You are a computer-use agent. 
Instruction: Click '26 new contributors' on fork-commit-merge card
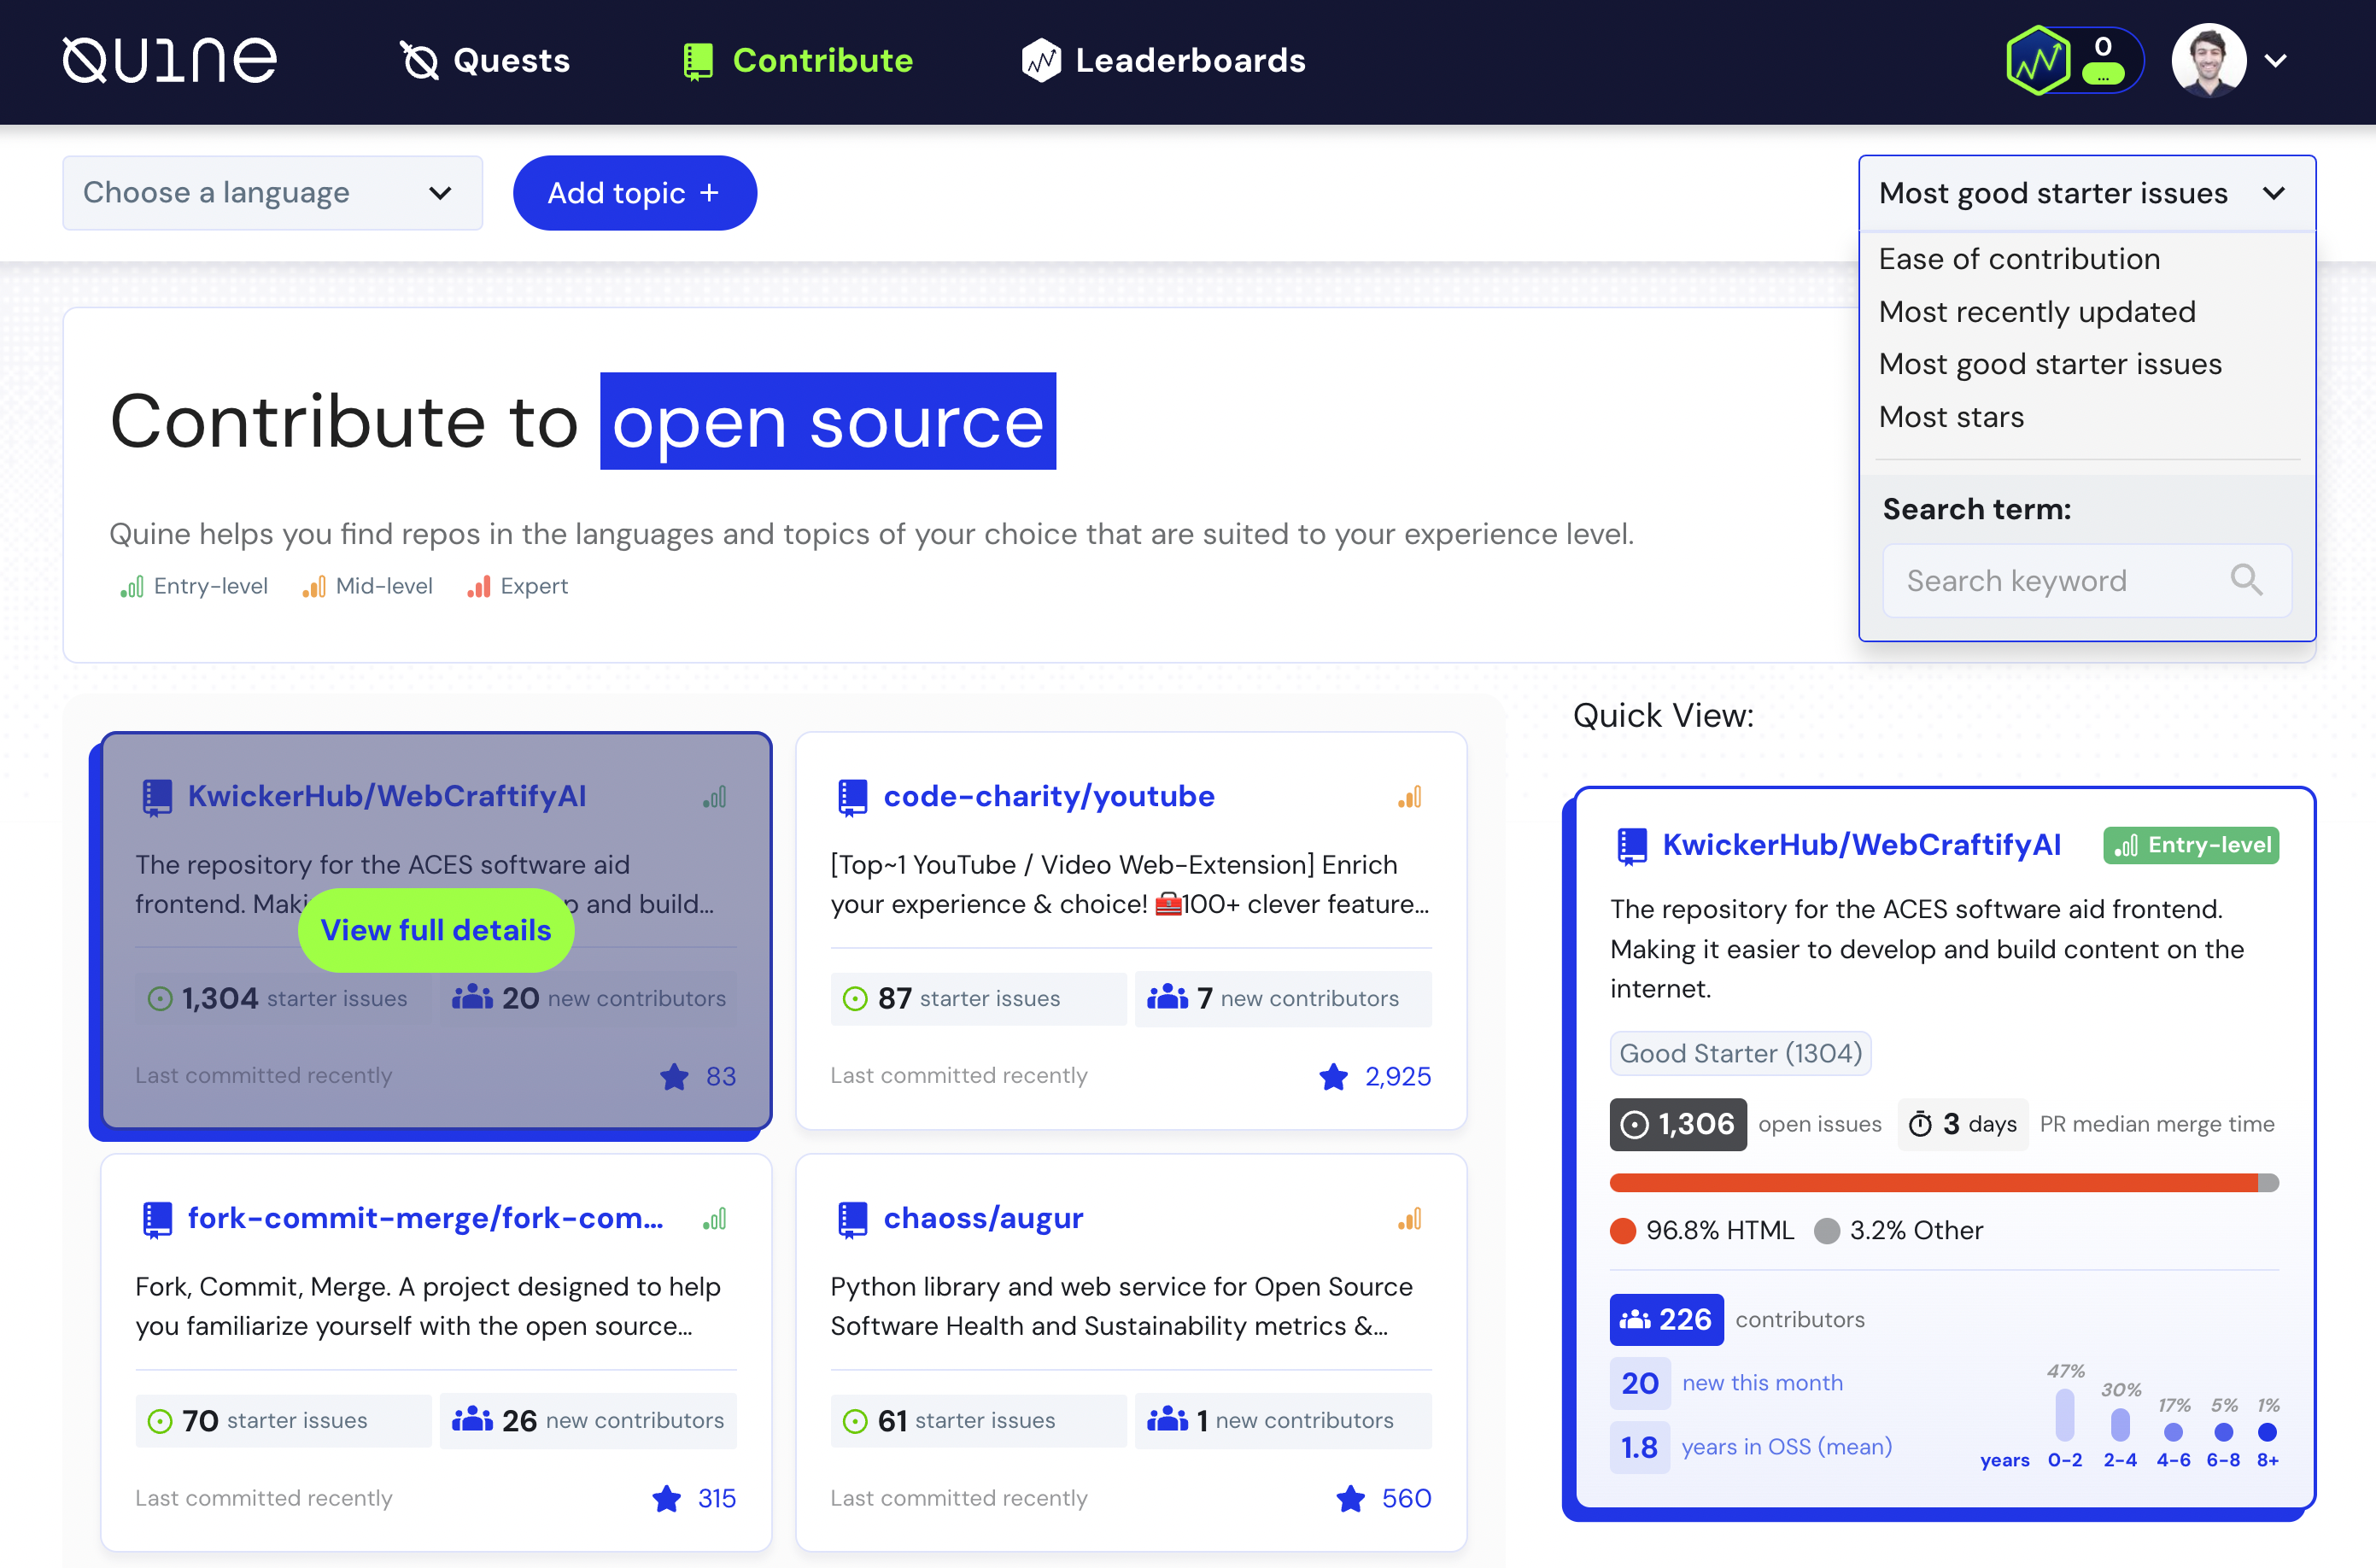pos(588,1420)
